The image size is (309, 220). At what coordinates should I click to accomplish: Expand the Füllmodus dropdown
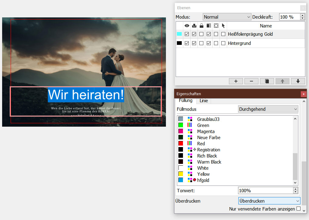point(268,109)
